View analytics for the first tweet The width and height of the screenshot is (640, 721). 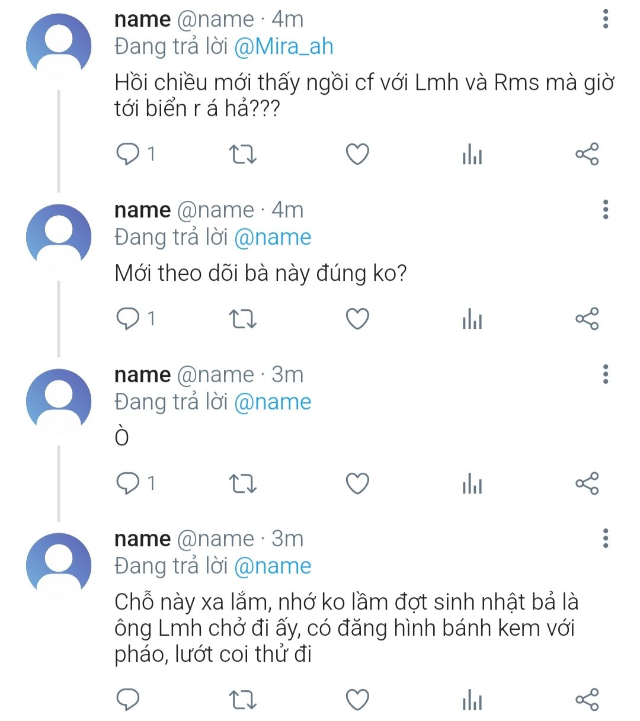click(x=472, y=155)
